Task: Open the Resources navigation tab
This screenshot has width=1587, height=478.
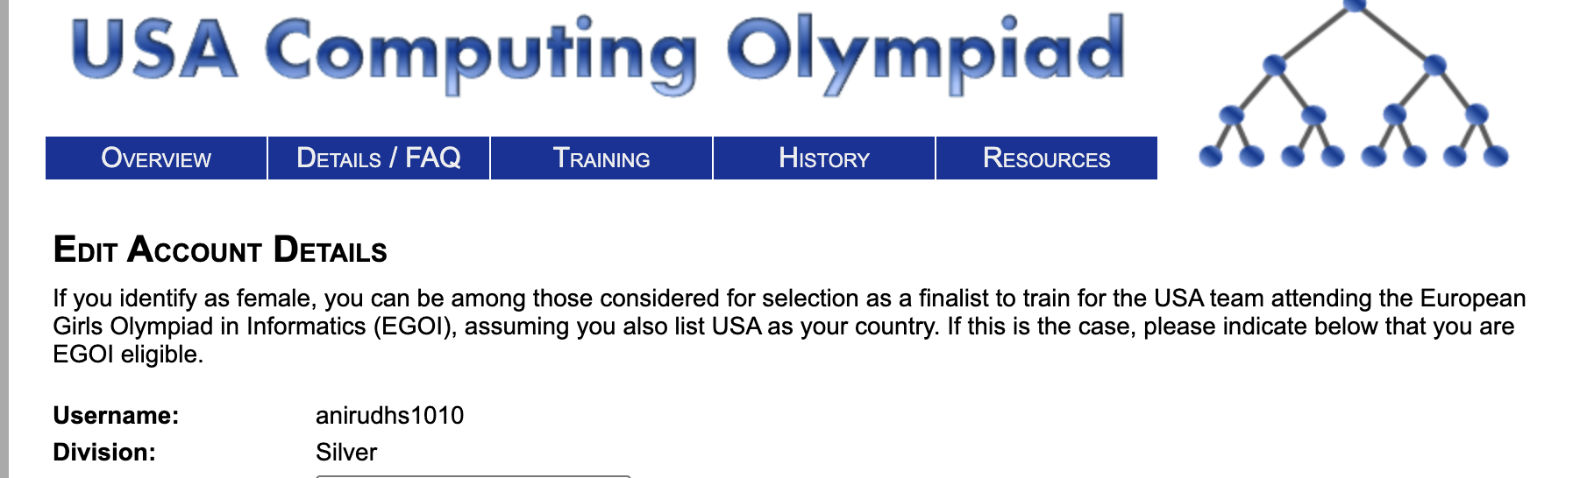Action: [x=1047, y=158]
